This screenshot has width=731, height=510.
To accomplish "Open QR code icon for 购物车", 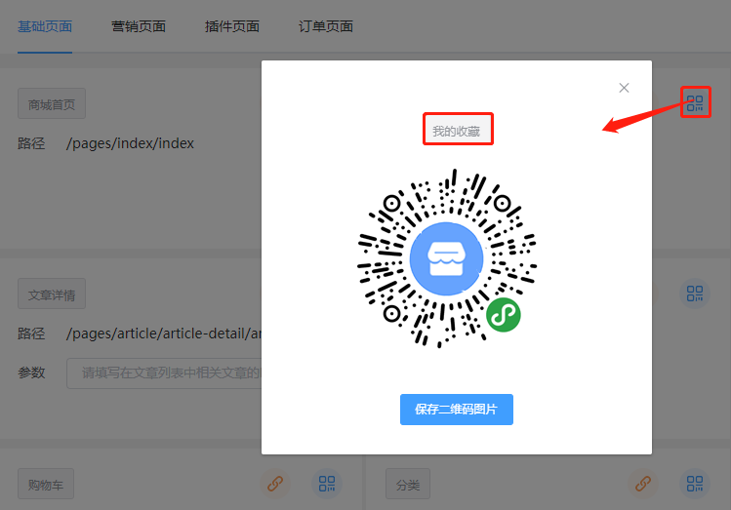I will coord(327,484).
